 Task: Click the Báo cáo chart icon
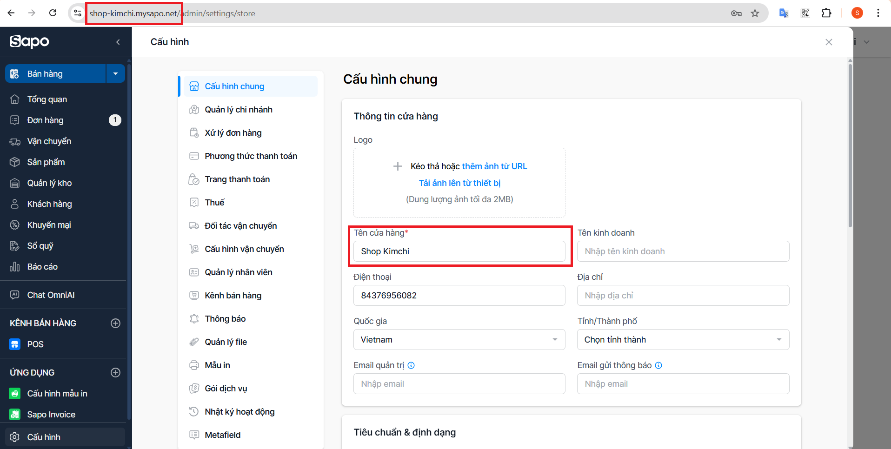(15, 267)
